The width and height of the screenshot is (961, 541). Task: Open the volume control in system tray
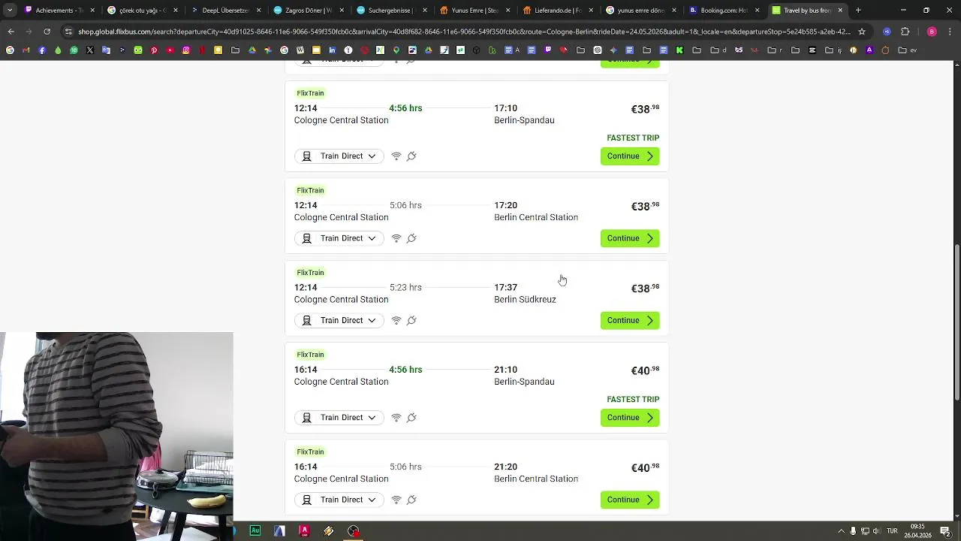coord(875,530)
